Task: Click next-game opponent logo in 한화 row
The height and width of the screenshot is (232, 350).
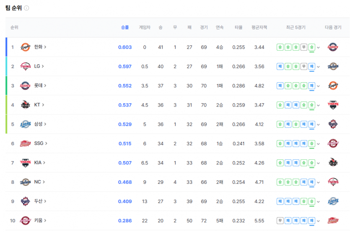Action: tap(333, 47)
